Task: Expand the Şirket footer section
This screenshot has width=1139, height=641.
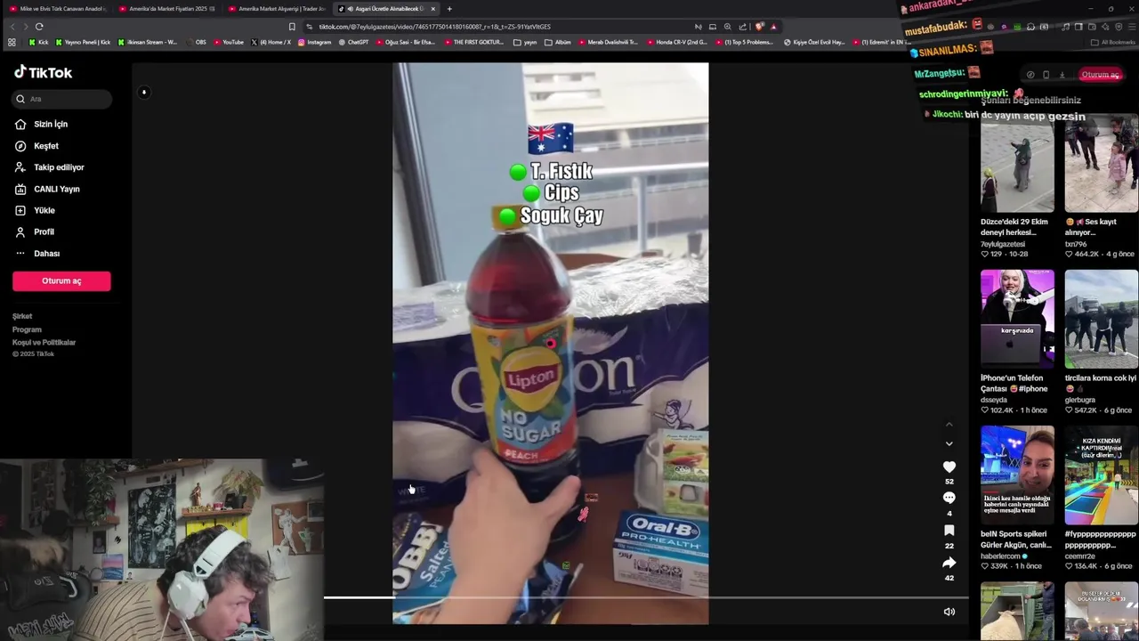Action: tap(22, 316)
